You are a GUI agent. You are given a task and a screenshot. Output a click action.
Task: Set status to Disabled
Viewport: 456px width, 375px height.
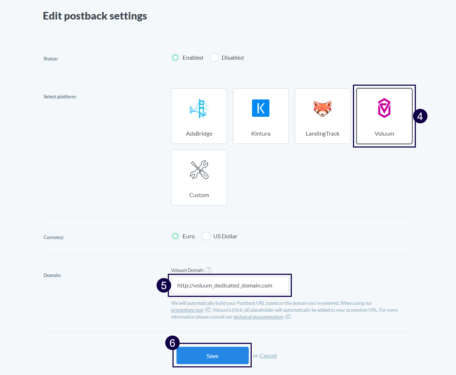(x=214, y=57)
